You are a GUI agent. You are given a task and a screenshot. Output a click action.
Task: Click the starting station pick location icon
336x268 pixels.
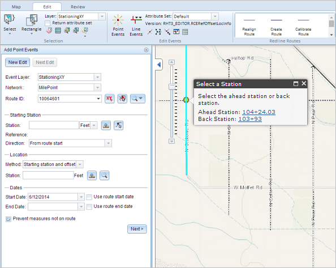coord(106,125)
